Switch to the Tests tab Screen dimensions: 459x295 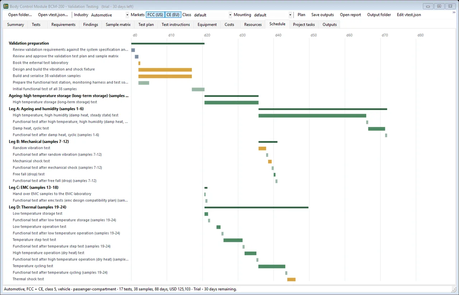(x=36, y=25)
